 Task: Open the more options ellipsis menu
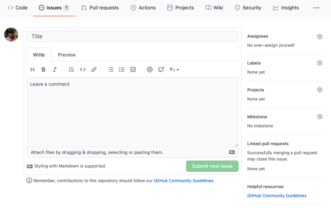tap(316, 8)
